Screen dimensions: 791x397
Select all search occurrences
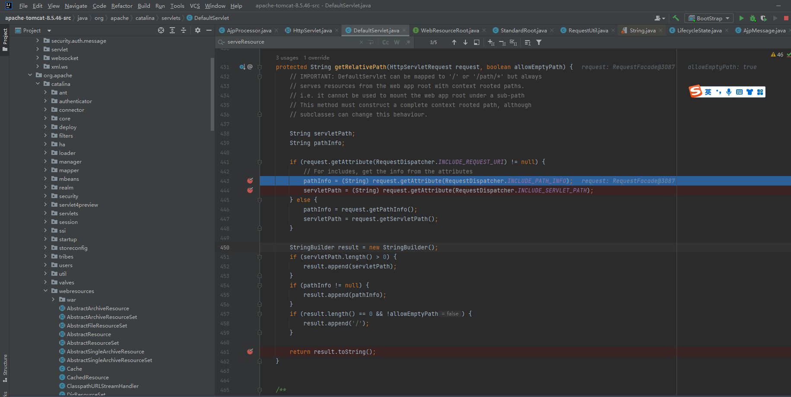[513, 42]
